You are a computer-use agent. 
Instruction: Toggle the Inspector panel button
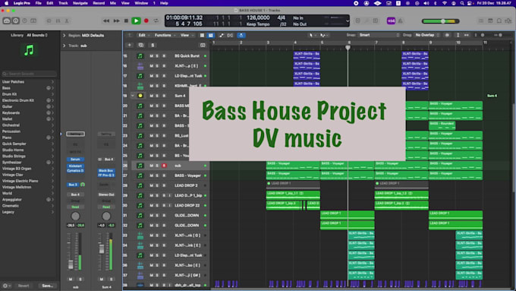[15, 21]
